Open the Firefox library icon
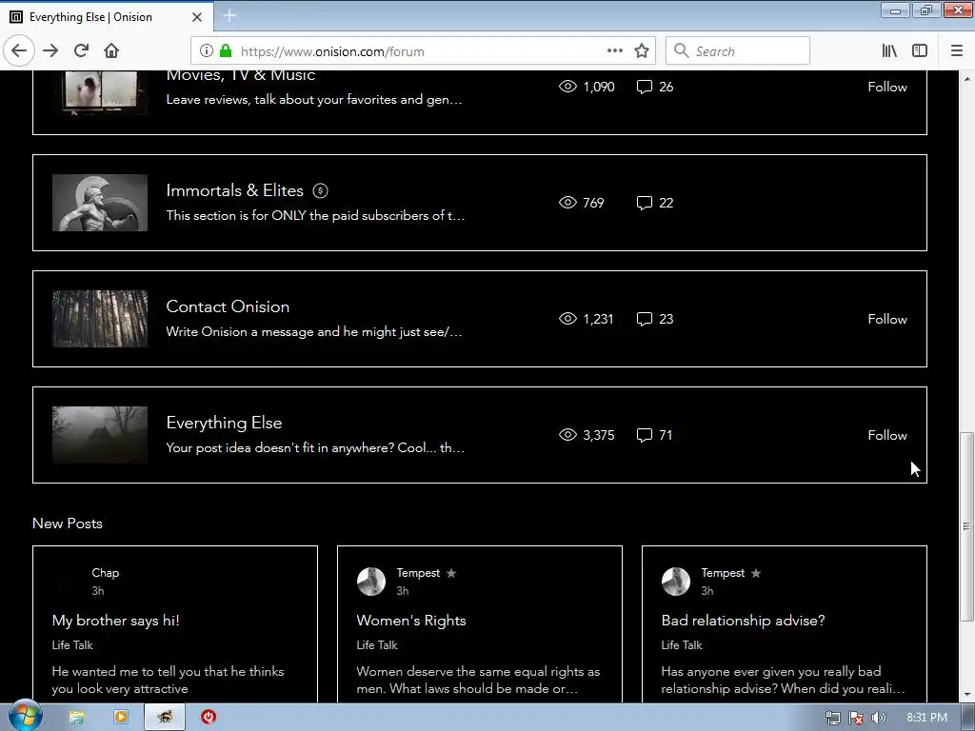Image resolution: width=975 pixels, height=731 pixels. point(889,51)
